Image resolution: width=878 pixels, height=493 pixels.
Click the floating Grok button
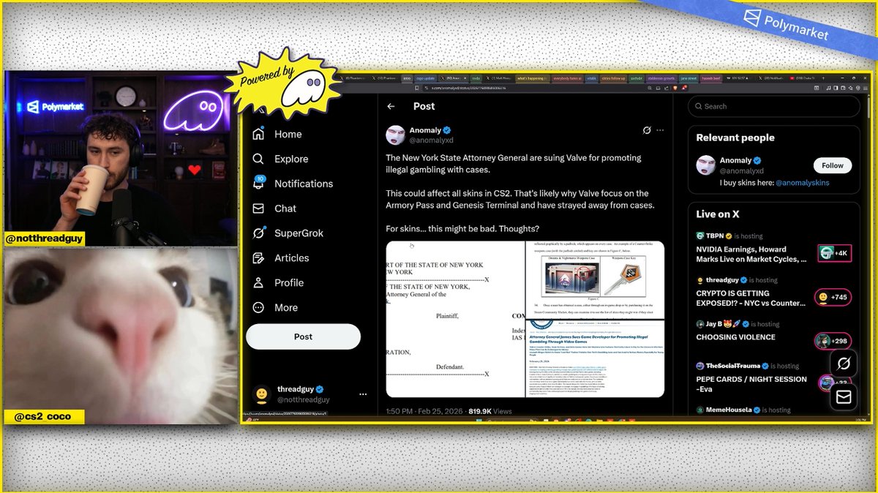pyautogui.click(x=844, y=364)
